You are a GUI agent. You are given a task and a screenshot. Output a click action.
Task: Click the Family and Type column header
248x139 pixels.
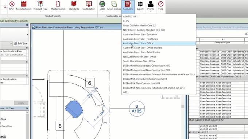click(x=222, y=43)
